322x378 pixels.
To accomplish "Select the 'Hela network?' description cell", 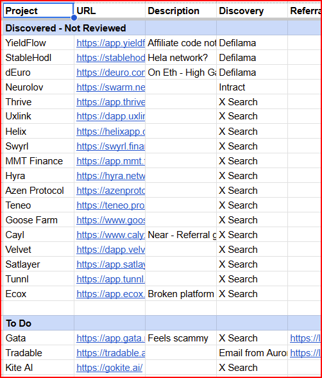I will 181,58.
